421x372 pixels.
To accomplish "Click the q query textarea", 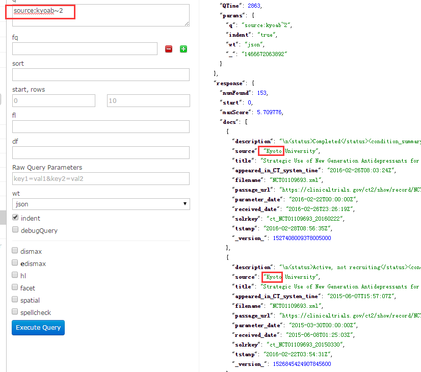I will coord(101,15).
